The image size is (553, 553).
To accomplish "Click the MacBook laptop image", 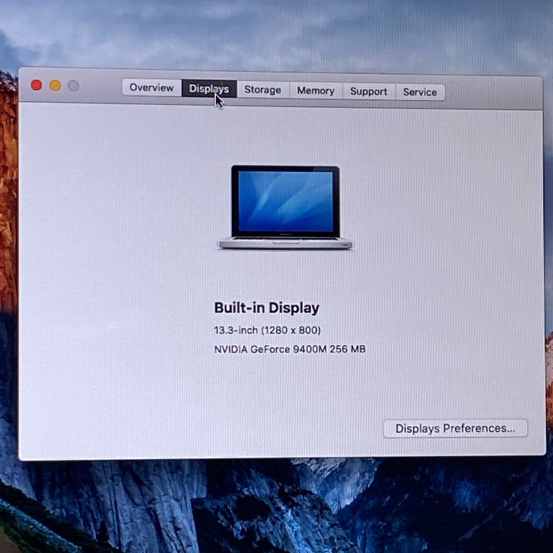I will tap(285, 207).
